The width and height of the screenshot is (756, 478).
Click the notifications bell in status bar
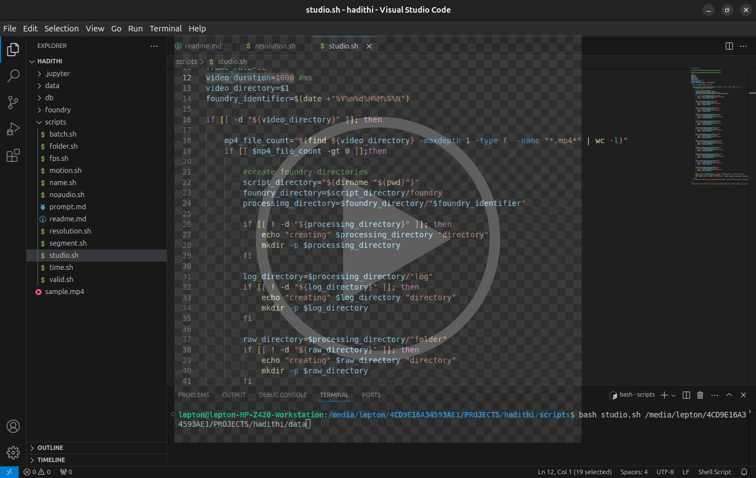(x=744, y=472)
